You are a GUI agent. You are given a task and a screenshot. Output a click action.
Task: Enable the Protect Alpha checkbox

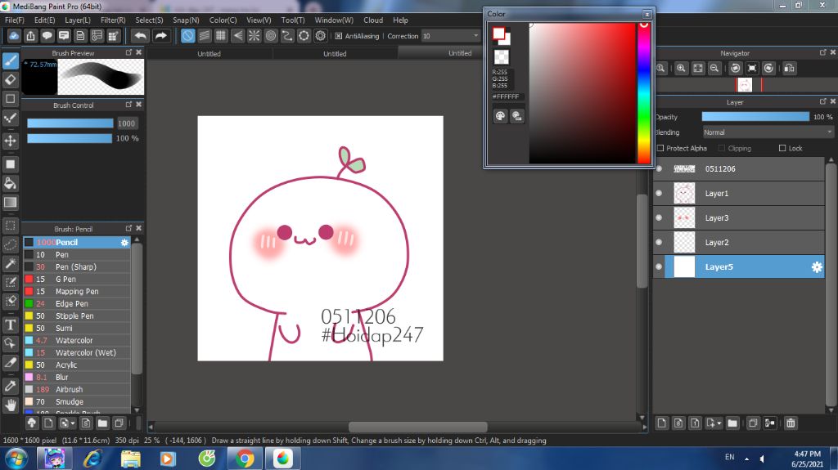[x=660, y=149]
